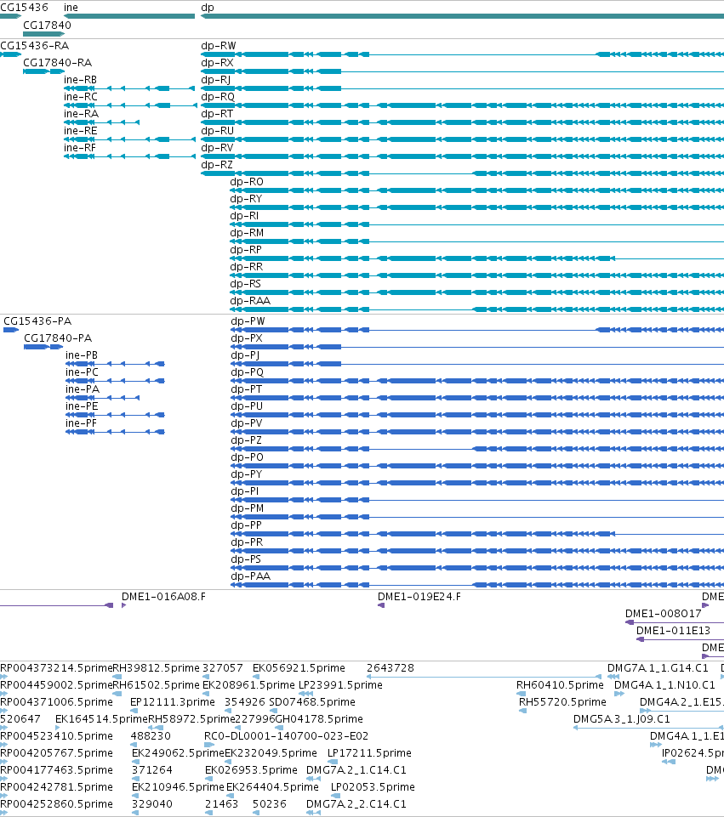Open clone DME1-011E13
The width and height of the screenshot is (724, 817).
pos(674,631)
